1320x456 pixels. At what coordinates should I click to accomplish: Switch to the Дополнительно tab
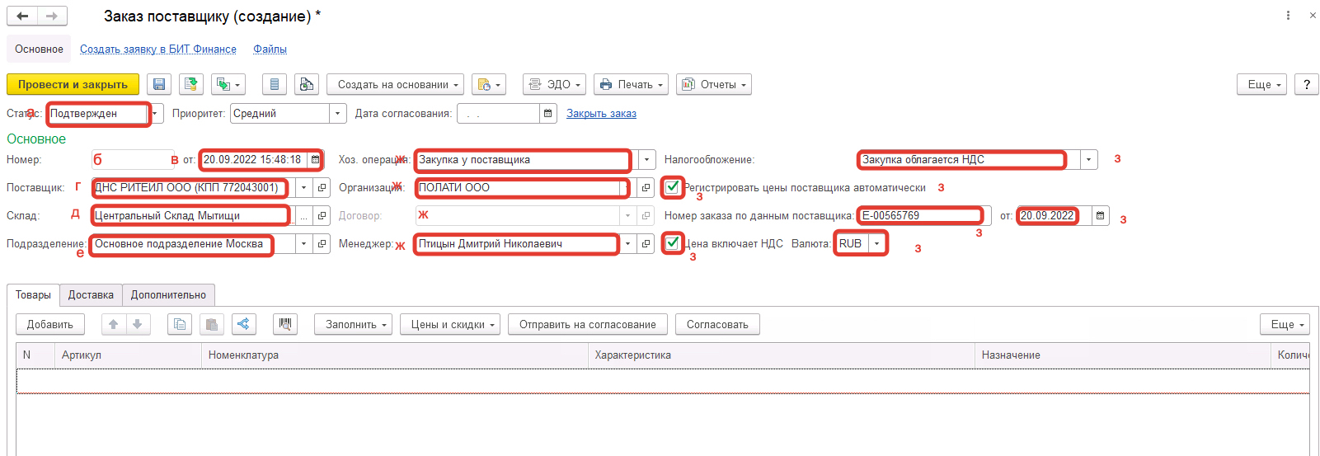(168, 294)
